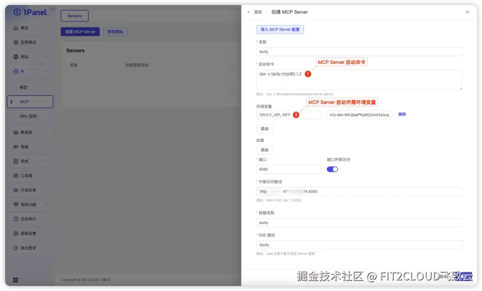
Task: Click the back arrow beside 返回
Action: coord(249,12)
